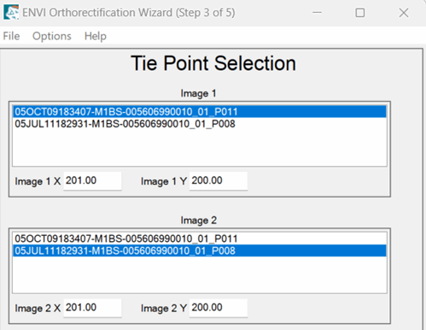Viewport: 426px width, 330px height.
Task: Select 05JUL11182931 P008 in Image 2 list
Action: [x=200, y=250]
